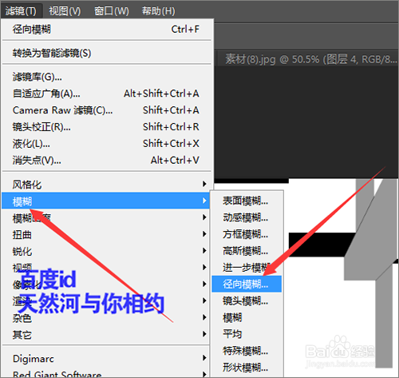Expand the 锐化 submenu

(106, 251)
